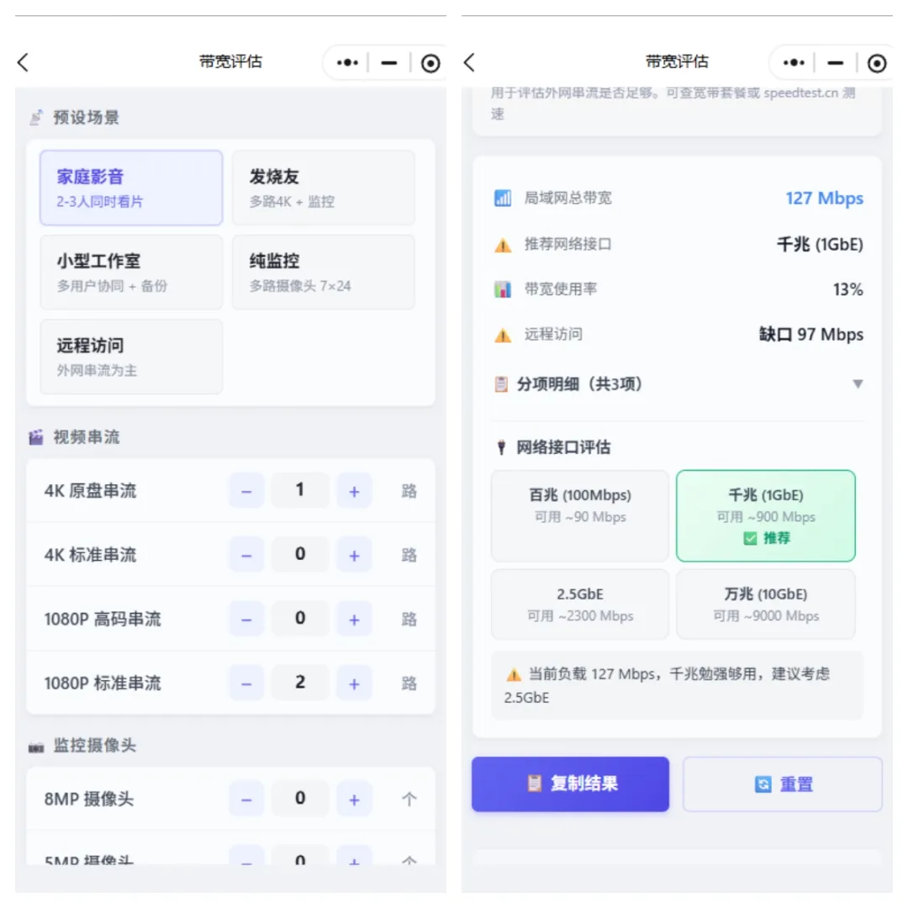Decrease 1080P 高码串流 count

(246, 620)
